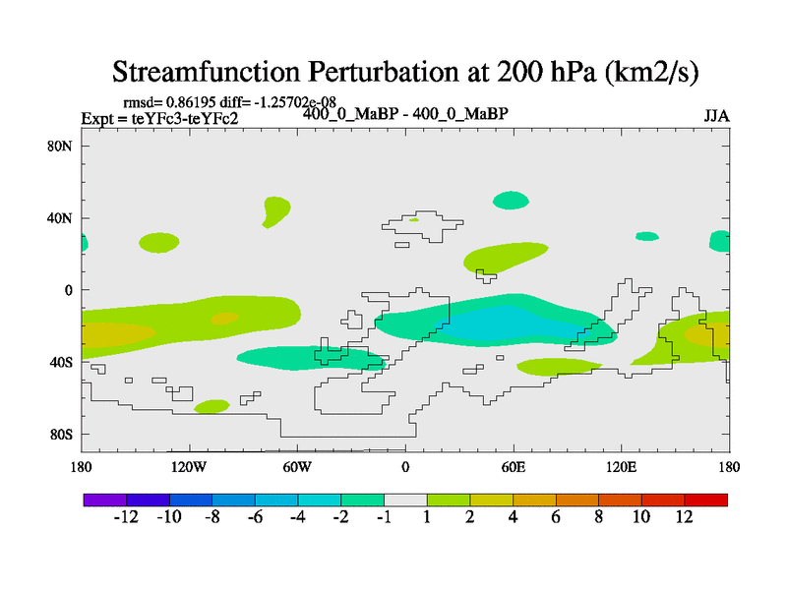787x590 pixels.
Task: Click the '80N' latitude axis label
Action: [62, 147]
